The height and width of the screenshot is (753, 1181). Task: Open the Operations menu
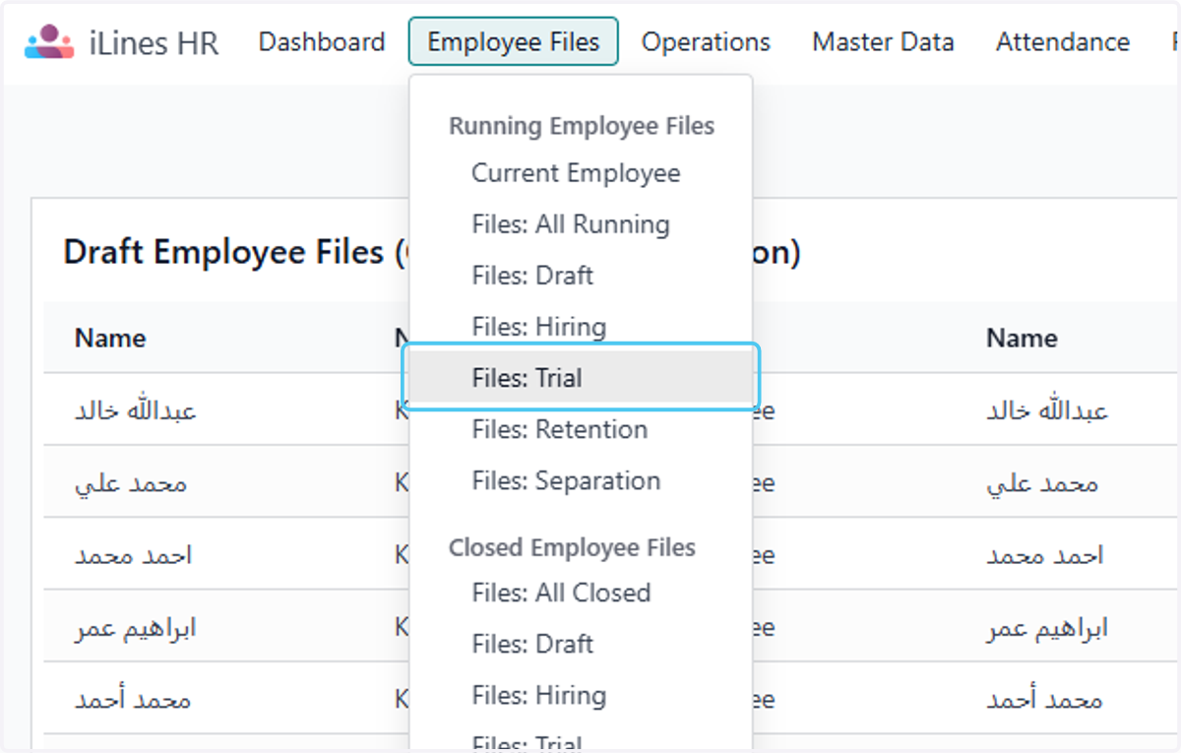[706, 42]
